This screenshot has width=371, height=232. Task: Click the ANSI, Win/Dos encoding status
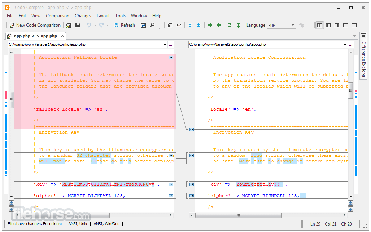click(x=106, y=224)
